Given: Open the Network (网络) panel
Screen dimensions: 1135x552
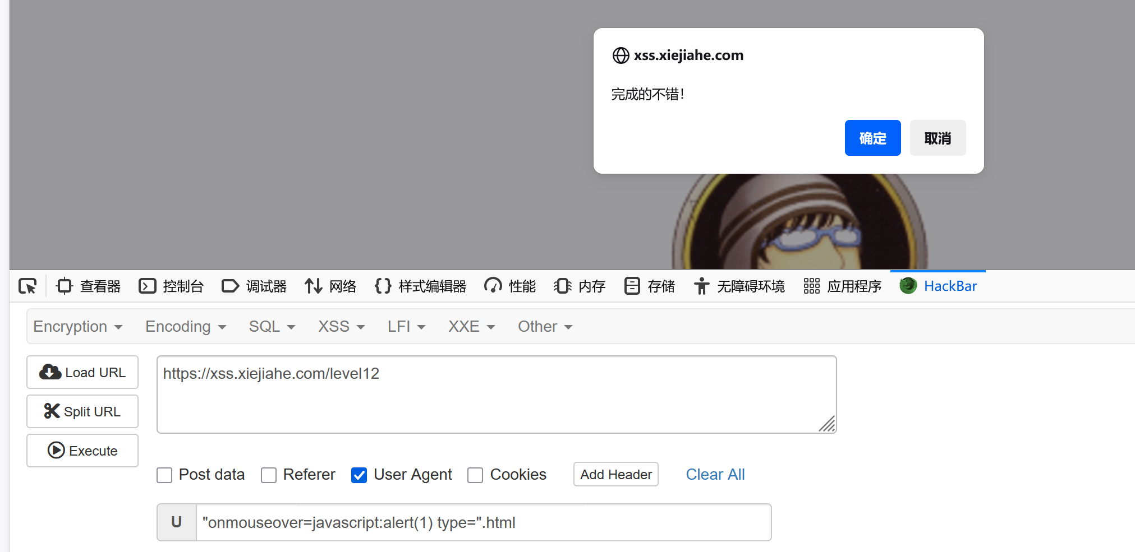Looking at the screenshot, I should (330, 286).
